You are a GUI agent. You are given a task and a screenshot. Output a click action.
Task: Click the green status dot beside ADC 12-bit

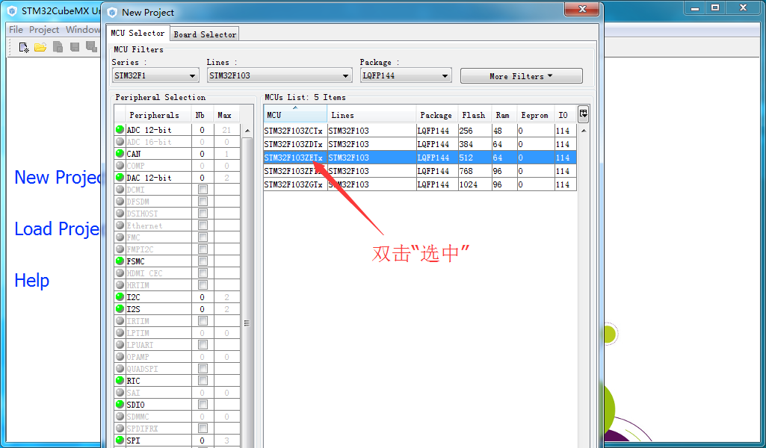120,129
